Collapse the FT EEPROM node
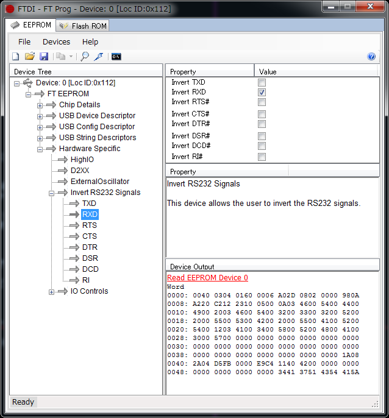389x418 pixels. 28,94
